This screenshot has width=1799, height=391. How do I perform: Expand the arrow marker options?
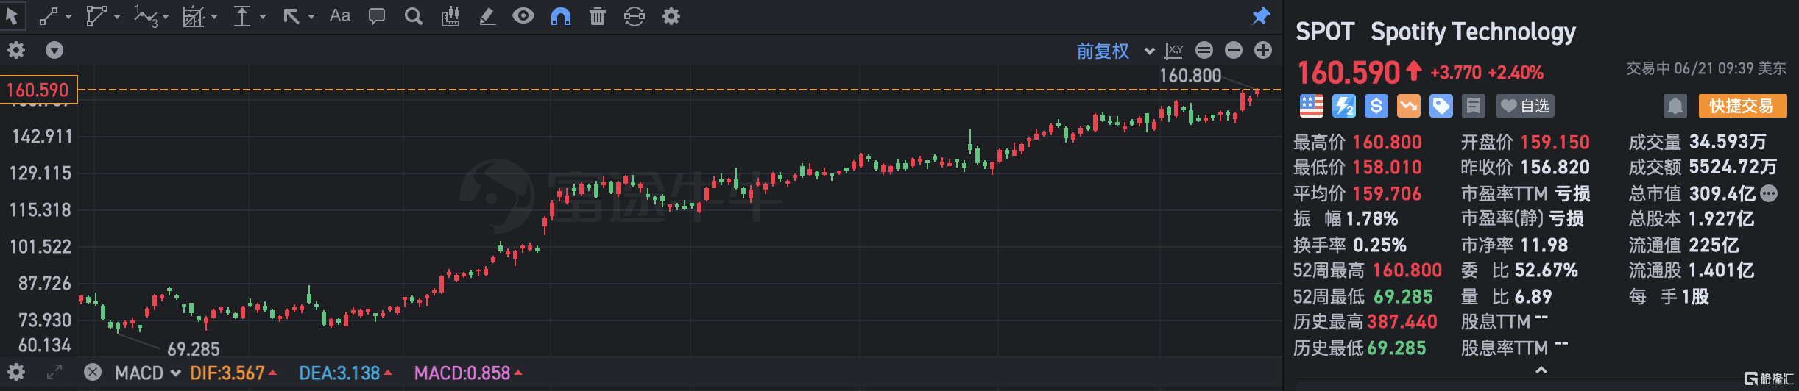311,17
